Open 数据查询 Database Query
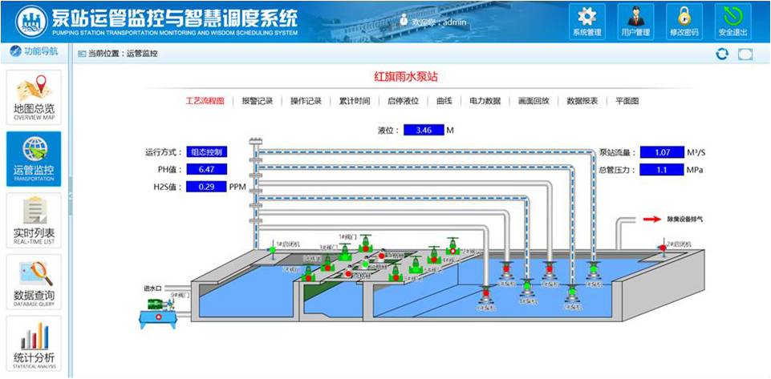This screenshot has height=379, width=771. [34, 282]
